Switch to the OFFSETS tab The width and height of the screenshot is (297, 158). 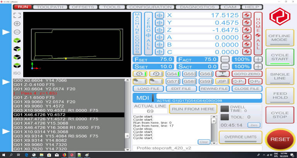83,7
